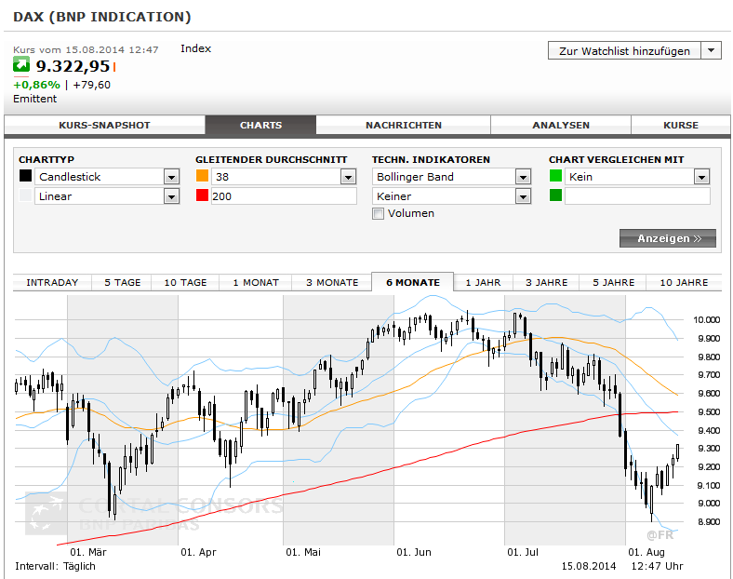The image size is (733, 579).
Task: Click the black chart type color swatch
Action: pos(25,176)
